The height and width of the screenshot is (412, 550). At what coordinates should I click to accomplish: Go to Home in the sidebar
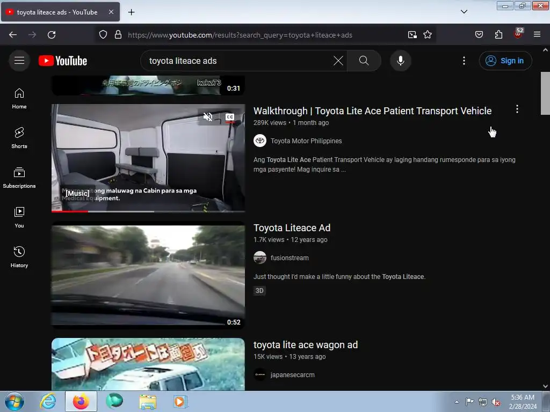coord(19,99)
